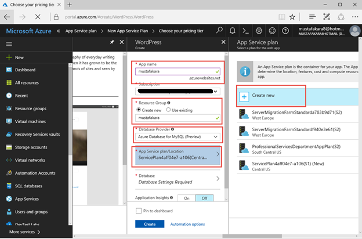Screen dimensions: 362x239
Task: Open portal settings gear icon
Action: (x=259, y=31)
